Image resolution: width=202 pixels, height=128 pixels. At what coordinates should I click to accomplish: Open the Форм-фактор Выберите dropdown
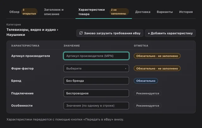pos(96,69)
